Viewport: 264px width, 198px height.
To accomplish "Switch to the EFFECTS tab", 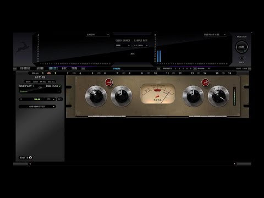I will (53, 68).
